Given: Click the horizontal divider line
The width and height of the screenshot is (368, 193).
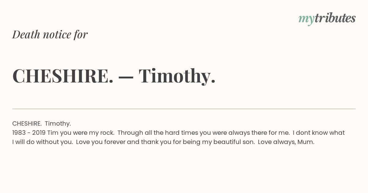Looking at the screenshot, I should (x=184, y=109).
